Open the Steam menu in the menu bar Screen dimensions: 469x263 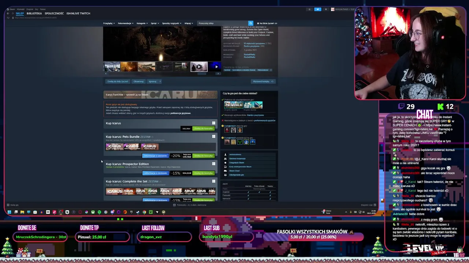[x=12, y=9]
